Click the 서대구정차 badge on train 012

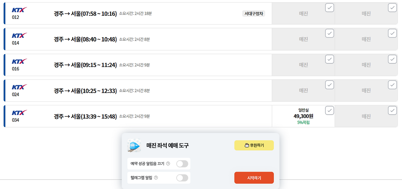pos(254,14)
